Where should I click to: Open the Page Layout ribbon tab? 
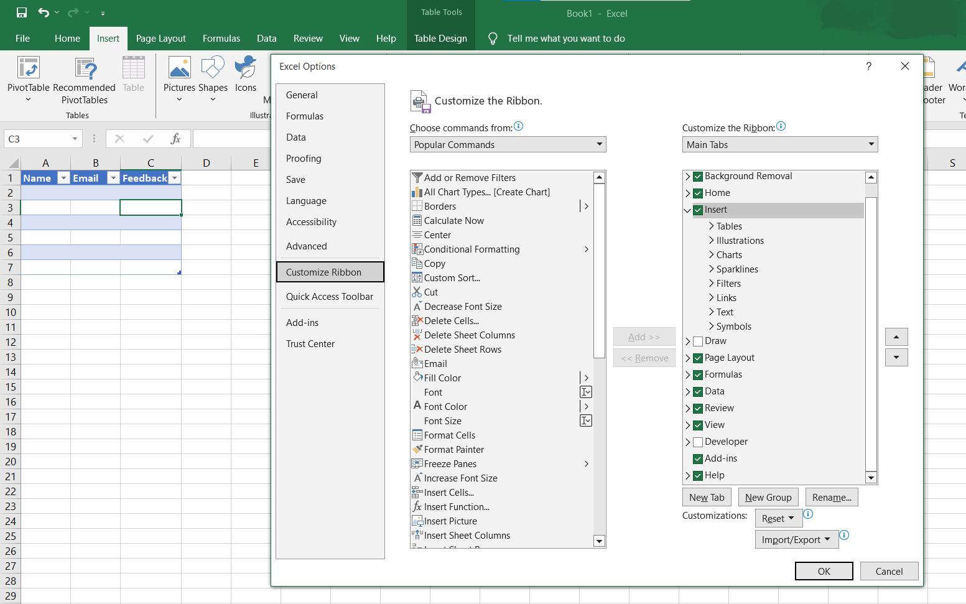161,39
